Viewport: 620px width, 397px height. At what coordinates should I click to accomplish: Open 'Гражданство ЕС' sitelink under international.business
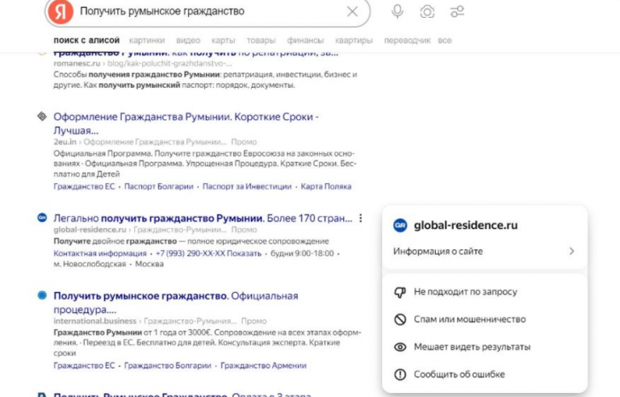[x=84, y=366]
